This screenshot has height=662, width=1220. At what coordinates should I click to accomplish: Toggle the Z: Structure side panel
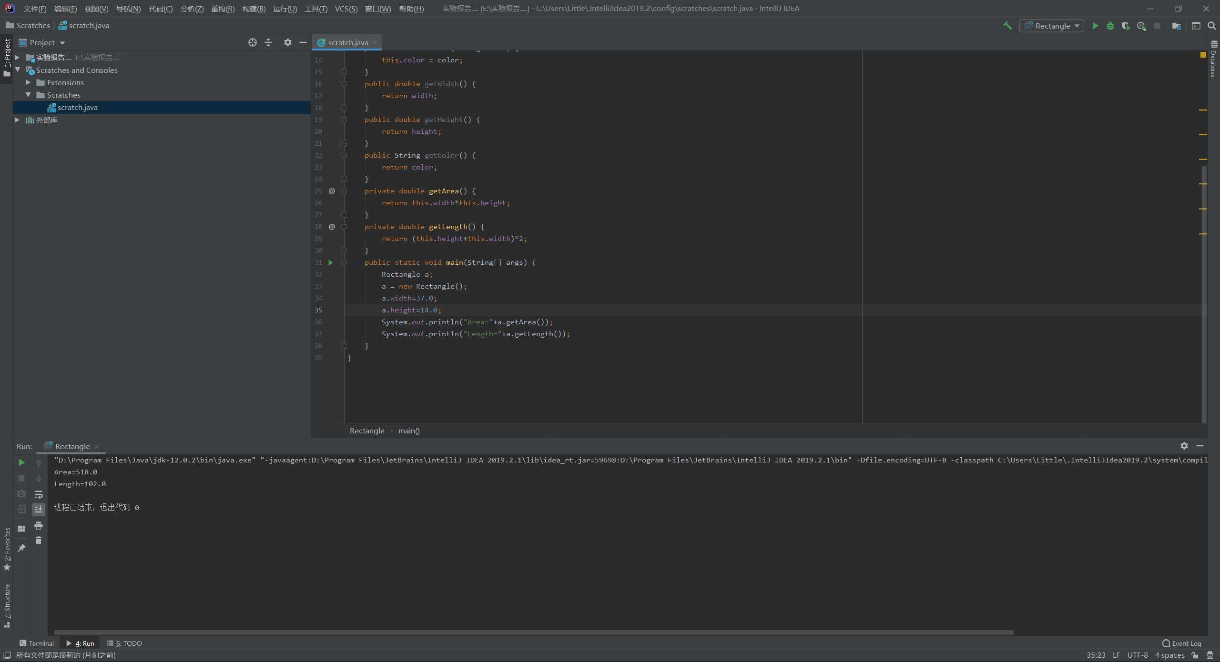[7, 605]
